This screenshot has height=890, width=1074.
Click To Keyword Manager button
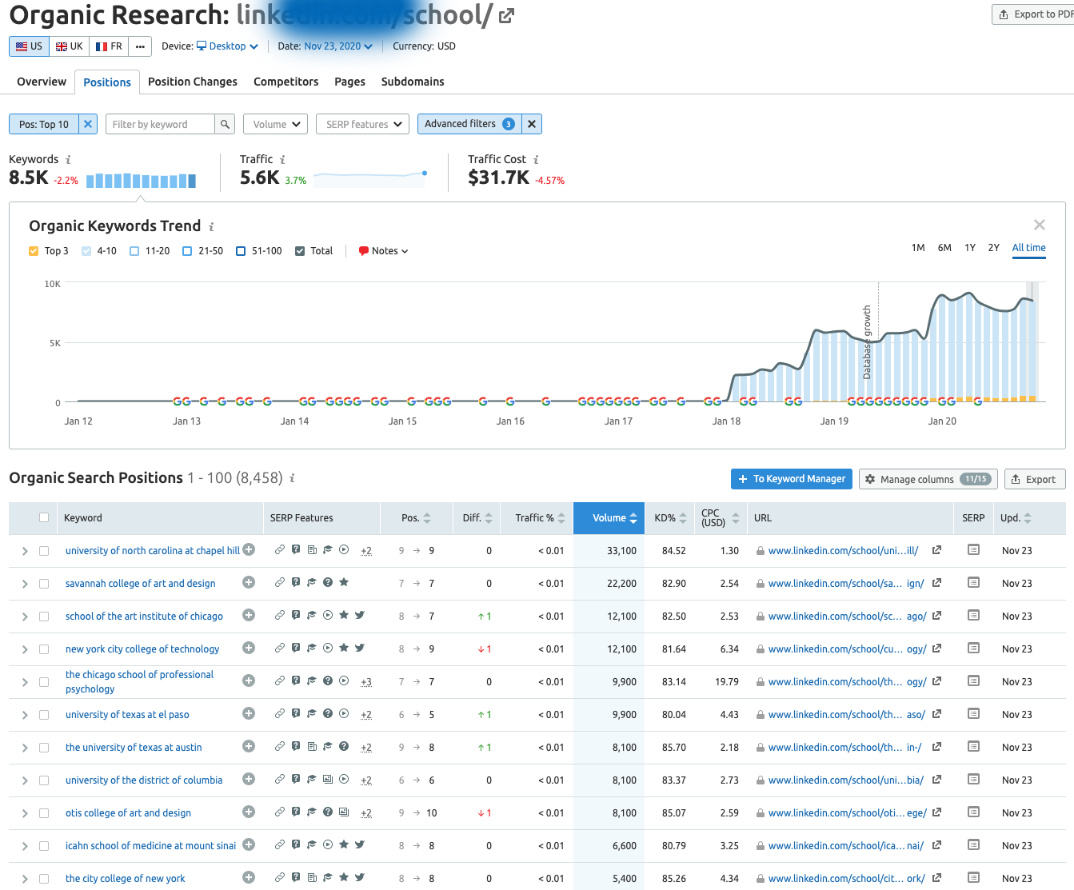pos(792,479)
